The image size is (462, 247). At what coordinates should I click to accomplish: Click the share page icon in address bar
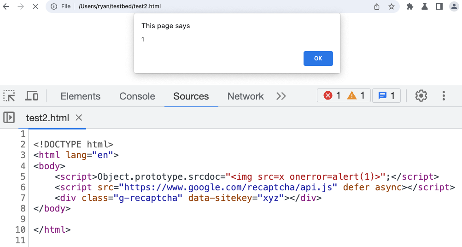tap(376, 6)
